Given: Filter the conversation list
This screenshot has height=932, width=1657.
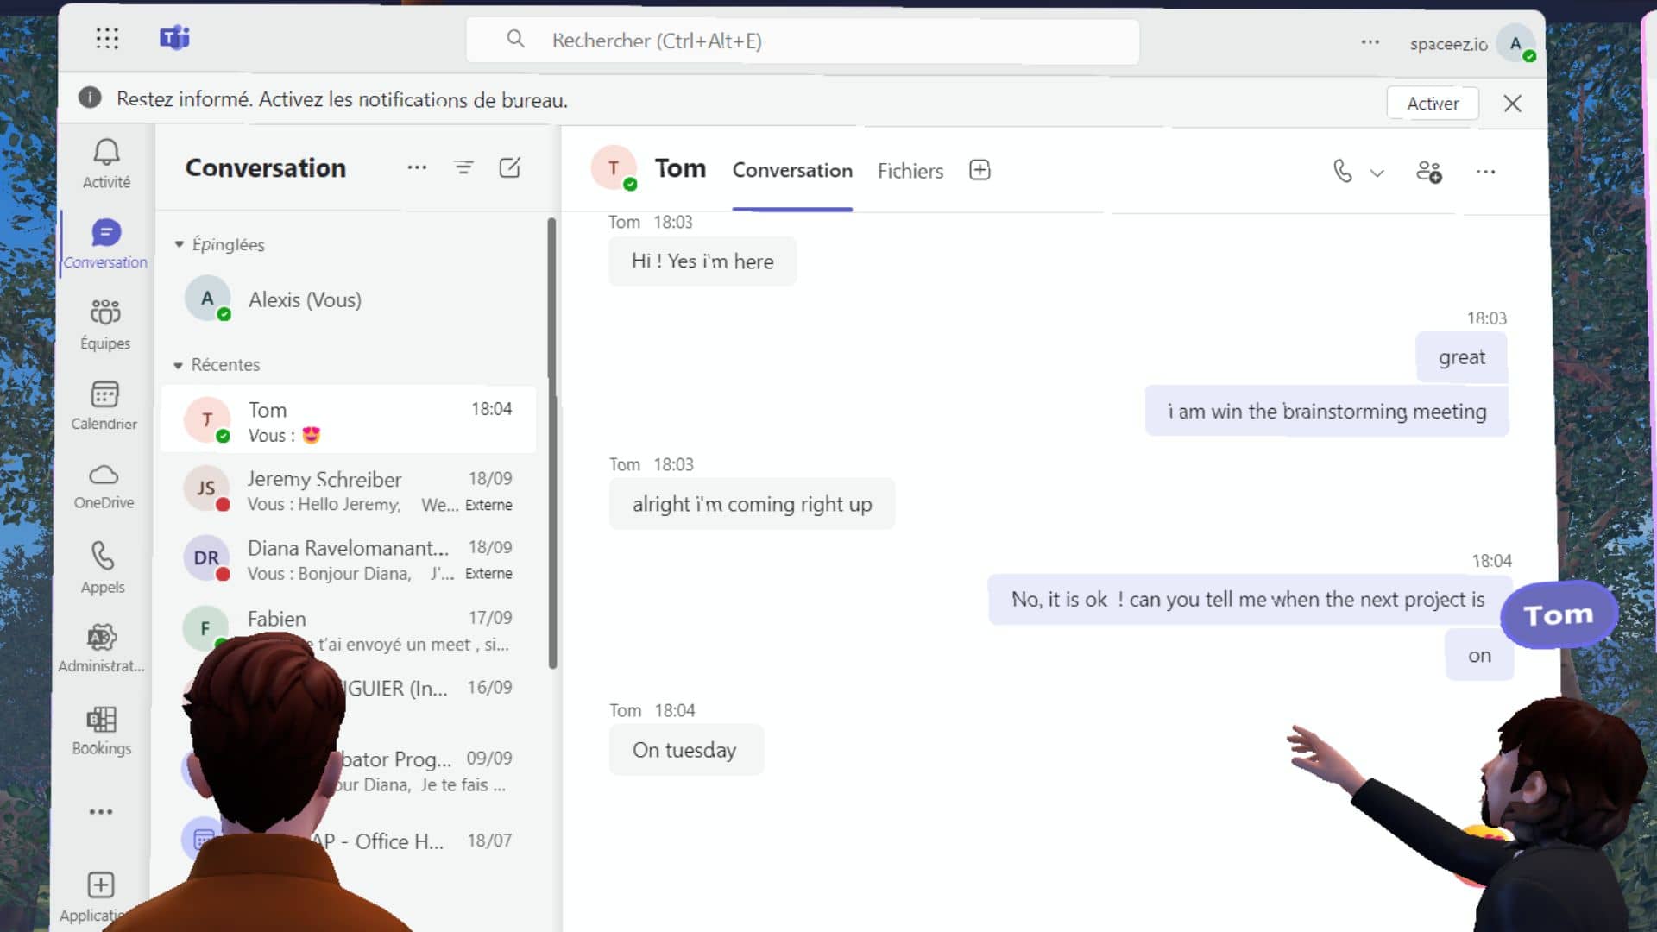Looking at the screenshot, I should pyautogui.click(x=463, y=167).
